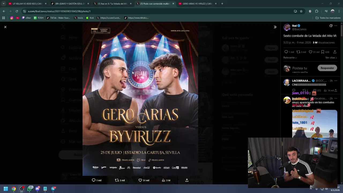Open the @IbaiLlanos handle
This screenshot has width=343, height=193.
299,29
